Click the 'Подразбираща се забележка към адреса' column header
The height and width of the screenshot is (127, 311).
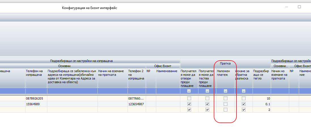point(72,78)
